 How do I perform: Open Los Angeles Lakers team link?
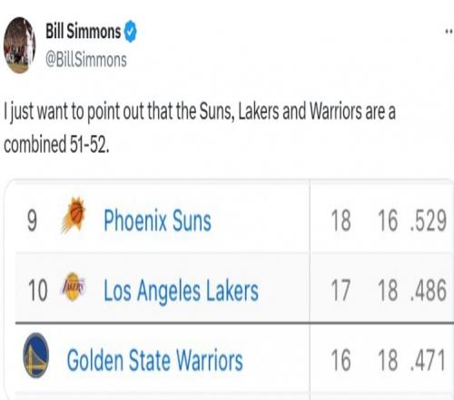coord(181,291)
